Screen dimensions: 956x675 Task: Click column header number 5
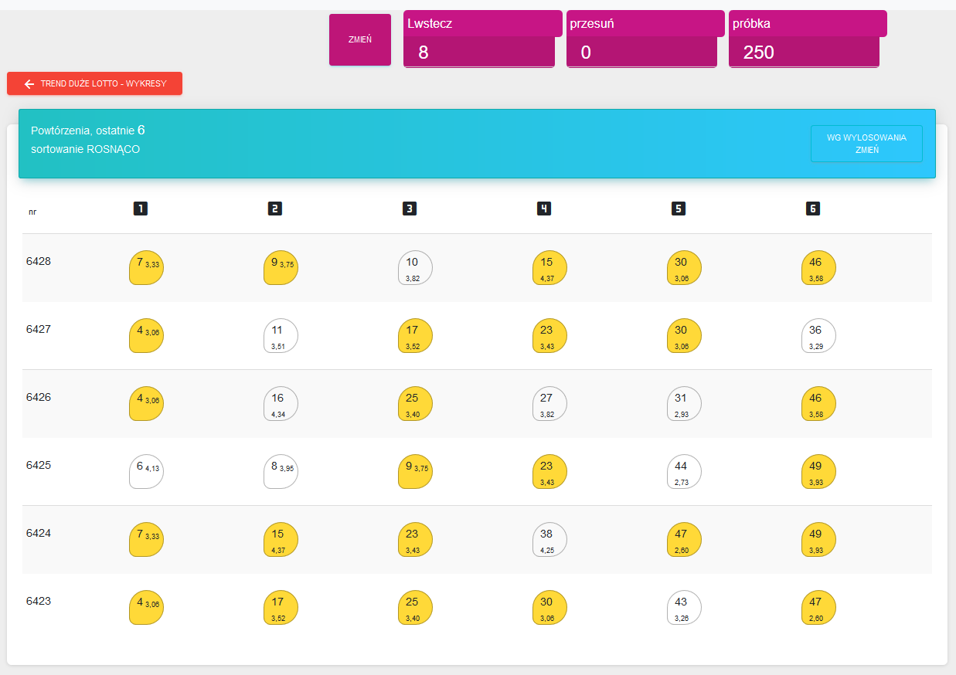(x=678, y=209)
